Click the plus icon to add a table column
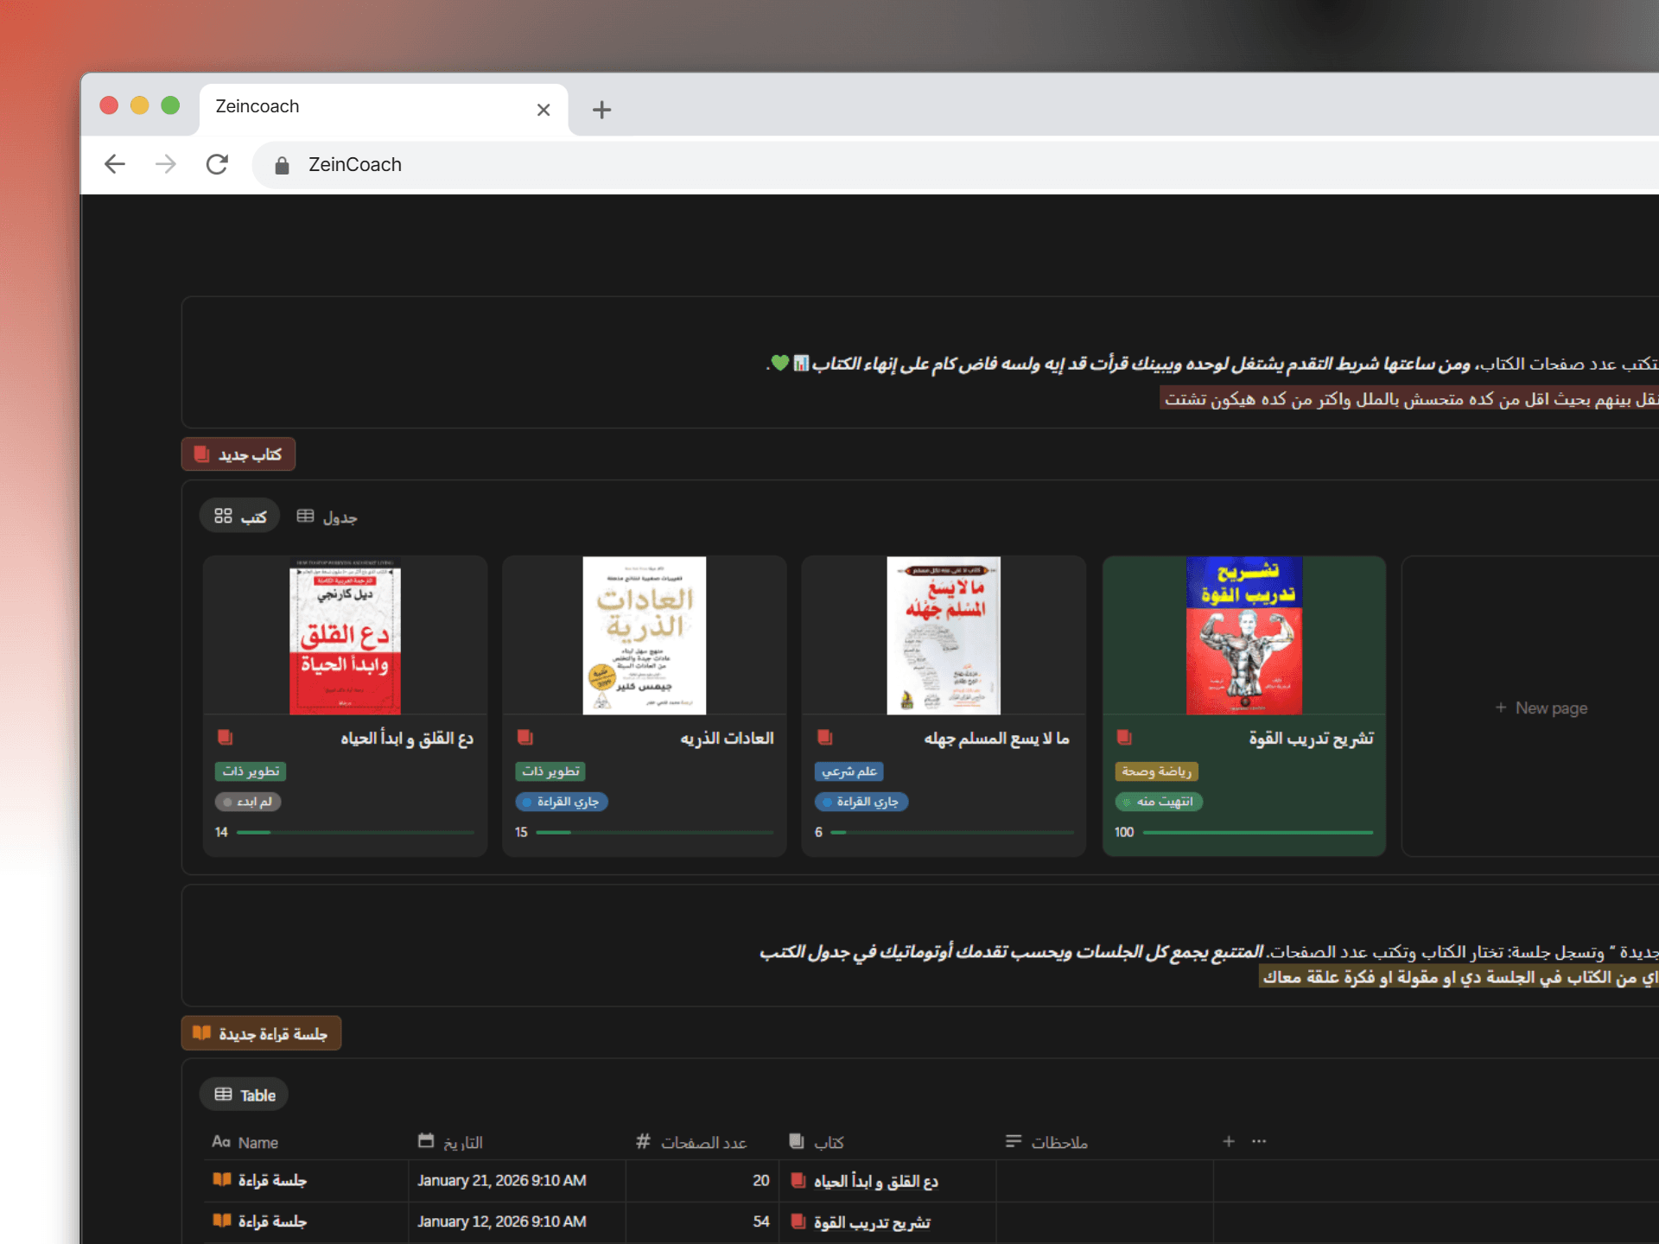The height and width of the screenshot is (1244, 1659). coord(1228,1141)
